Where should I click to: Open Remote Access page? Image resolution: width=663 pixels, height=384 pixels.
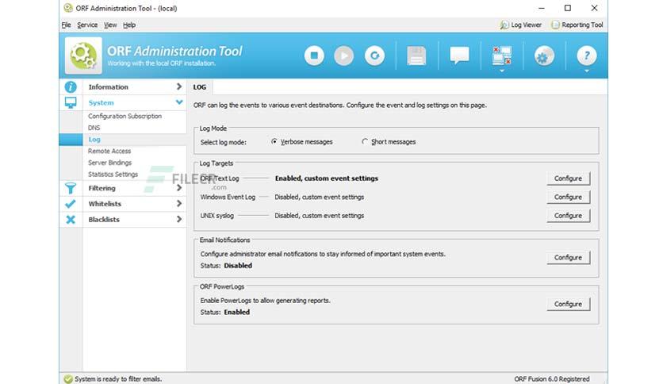click(x=109, y=151)
